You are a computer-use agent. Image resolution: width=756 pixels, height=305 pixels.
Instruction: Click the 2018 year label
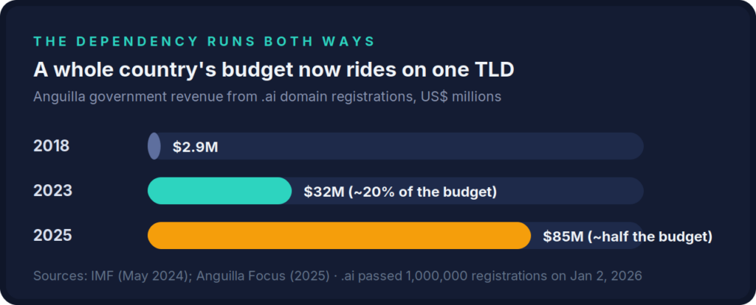(52, 146)
